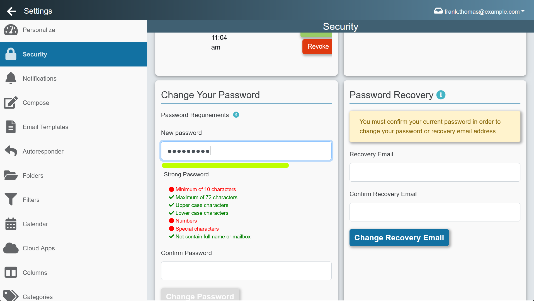This screenshot has width=534, height=301.
Task: Click the back arrow next to Settings
Action: (11, 11)
